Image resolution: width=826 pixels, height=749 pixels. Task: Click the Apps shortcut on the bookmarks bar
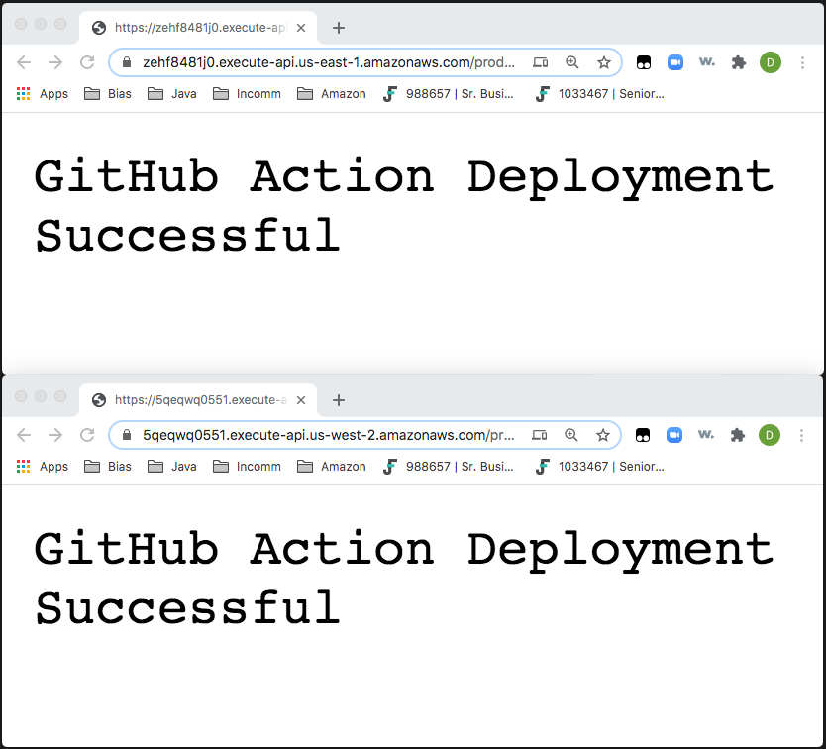click(44, 93)
